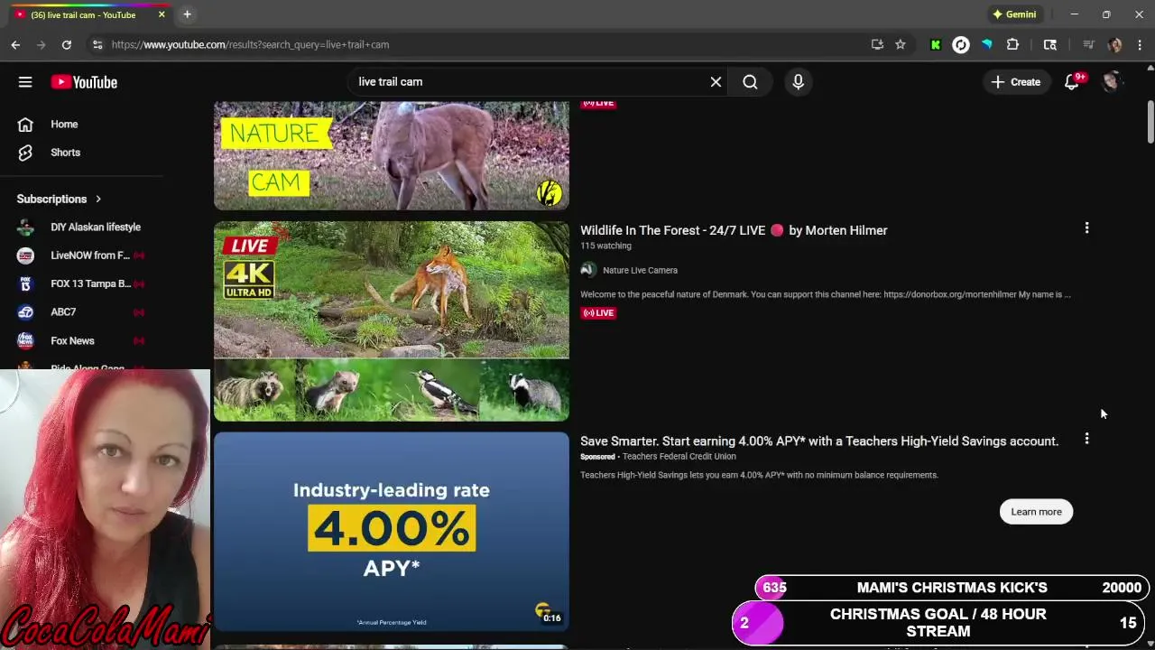Image resolution: width=1155 pixels, height=650 pixels.
Task: Open the Wildlife In The Forest thumbnail
Action: [x=392, y=321]
